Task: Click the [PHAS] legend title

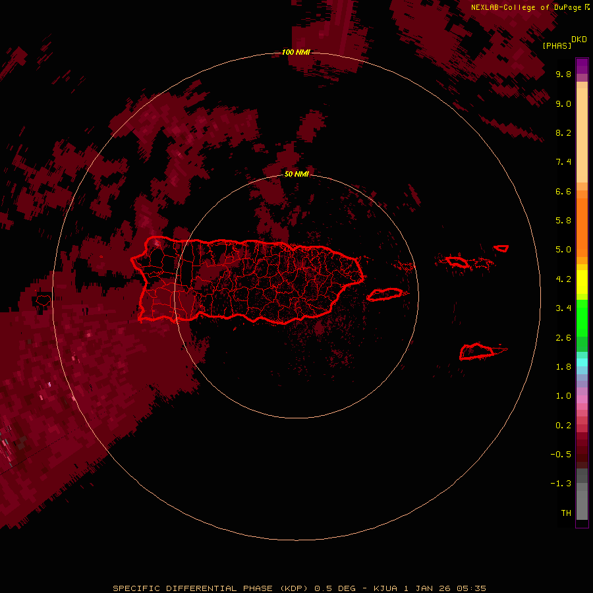Action: [557, 45]
